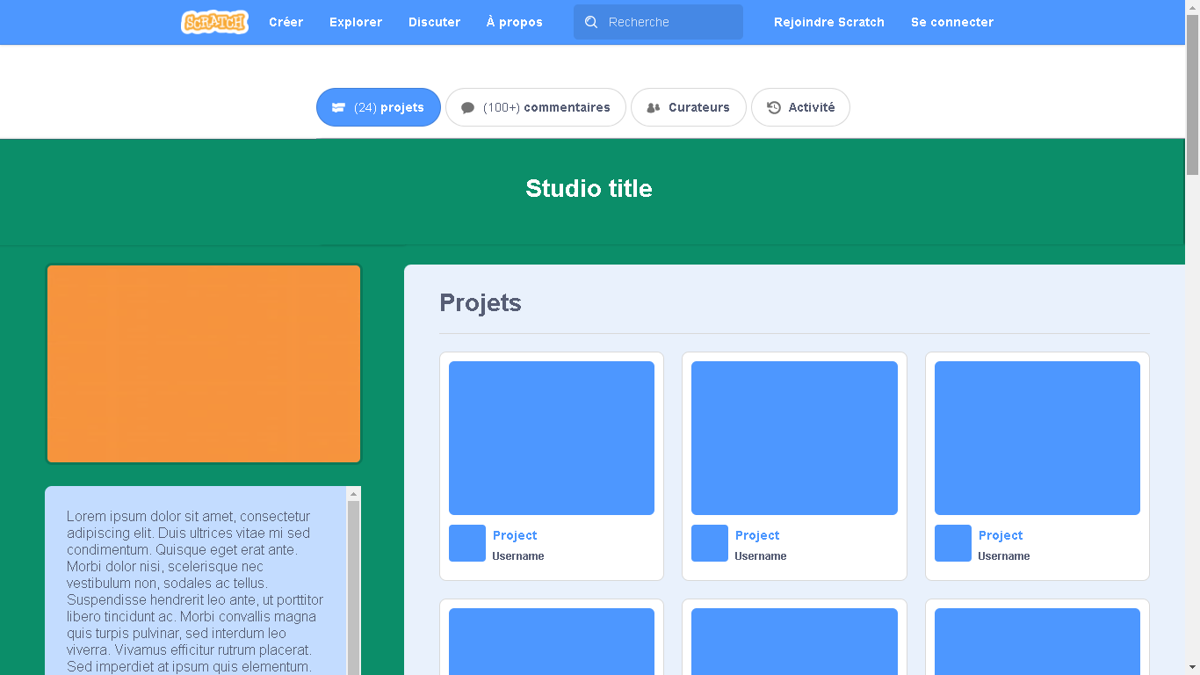Select the projects flag icon on the projets tab
This screenshot has width=1200, height=675.
coord(339,106)
